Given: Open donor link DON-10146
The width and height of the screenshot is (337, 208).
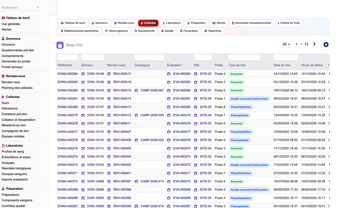Looking at the screenshot, I should (x=95, y=82).
